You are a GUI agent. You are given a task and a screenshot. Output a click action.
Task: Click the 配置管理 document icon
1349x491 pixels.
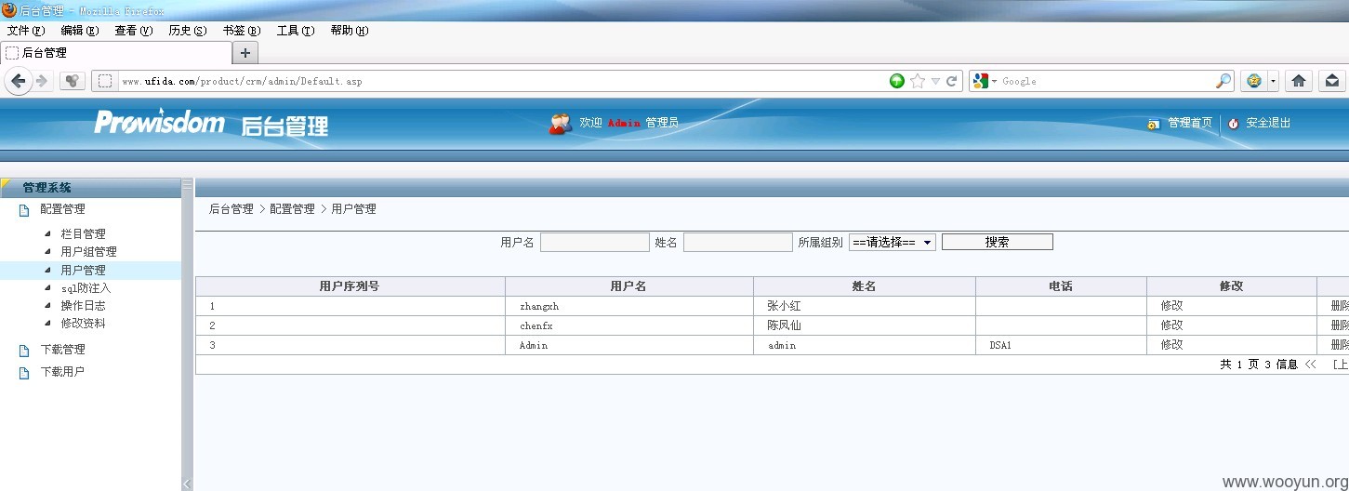(24, 210)
